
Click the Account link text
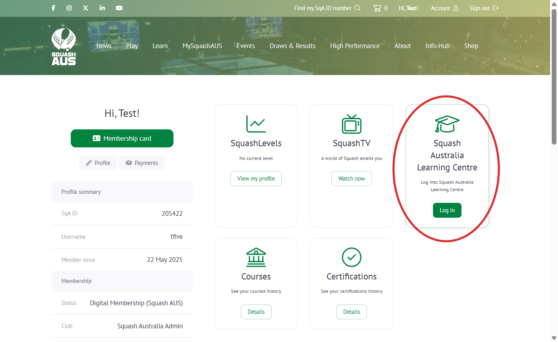(440, 8)
